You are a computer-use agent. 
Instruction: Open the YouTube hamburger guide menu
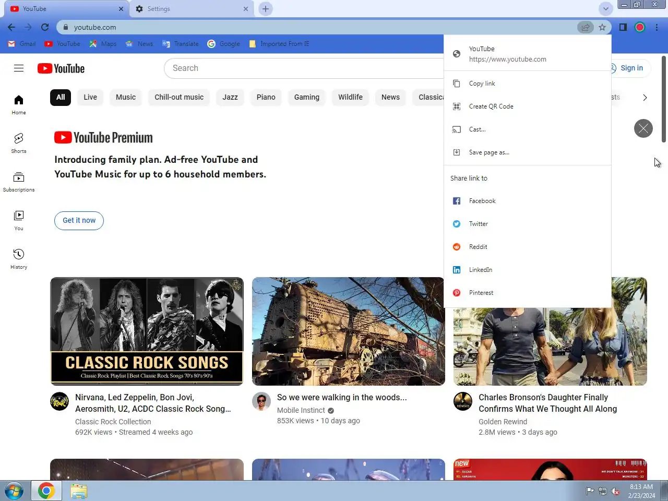click(19, 68)
